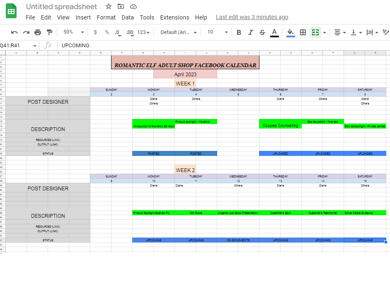Click the move to folder icon

[x=121, y=7]
